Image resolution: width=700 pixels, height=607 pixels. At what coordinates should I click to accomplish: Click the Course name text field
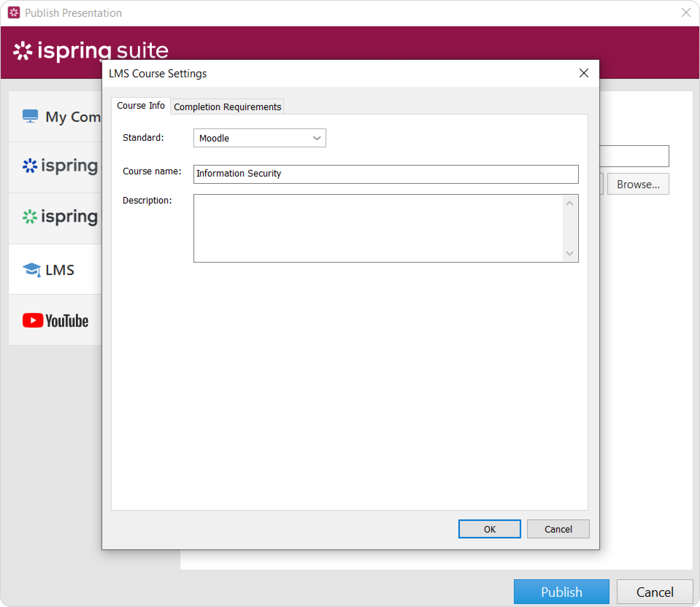click(x=385, y=174)
